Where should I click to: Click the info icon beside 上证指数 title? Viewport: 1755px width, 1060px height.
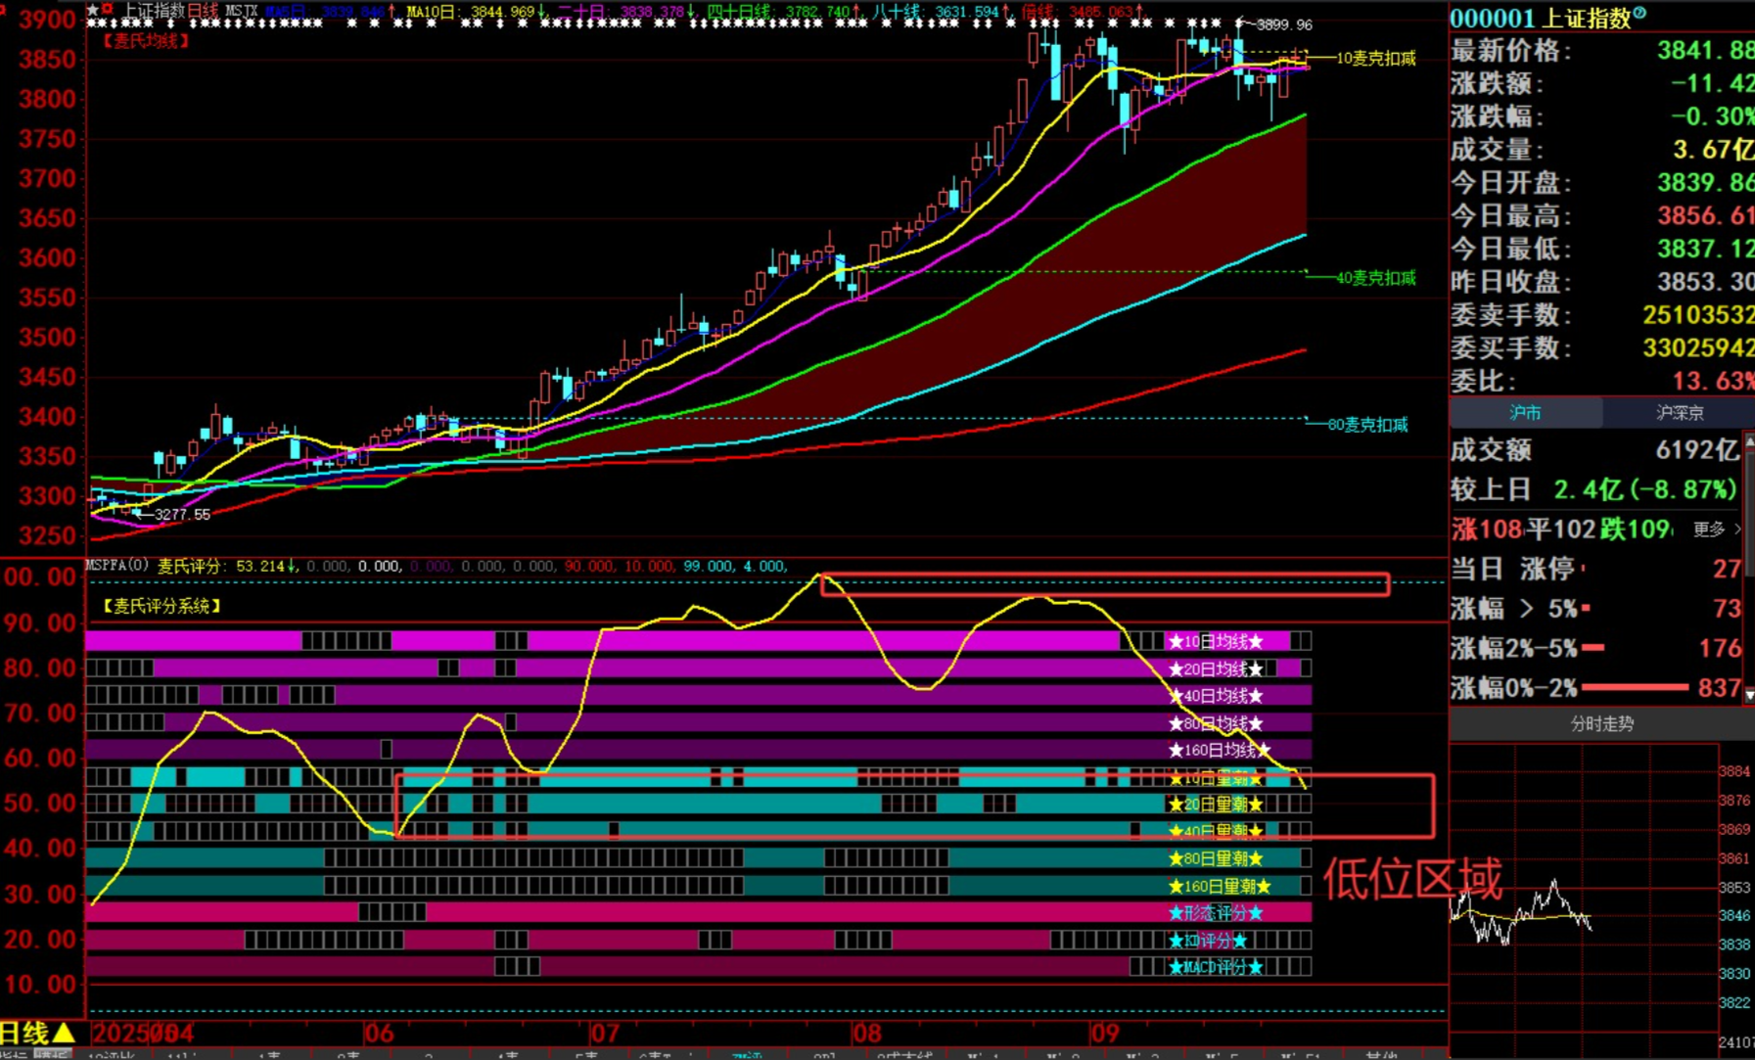[x=1640, y=15]
